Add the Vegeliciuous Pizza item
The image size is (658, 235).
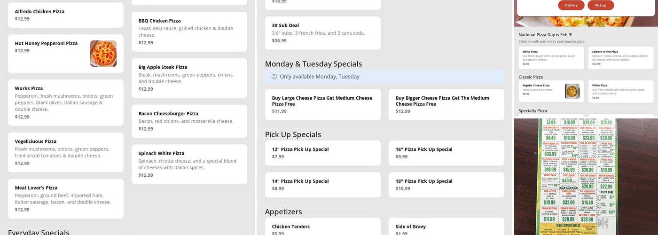coord(66,152)
